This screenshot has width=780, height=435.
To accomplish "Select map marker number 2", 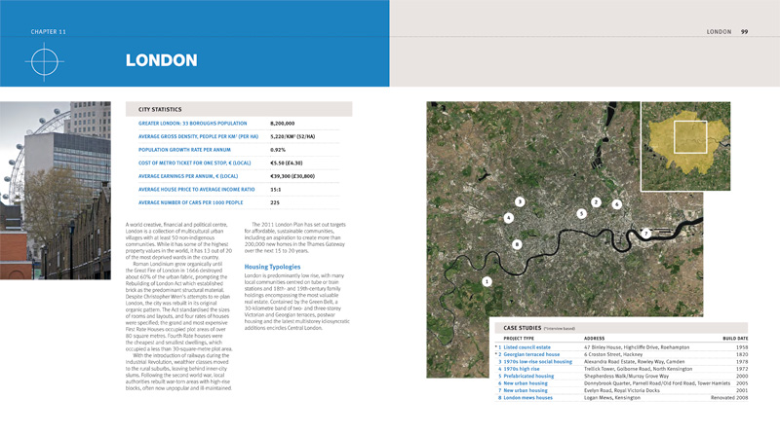I will (x=596, y=201).
